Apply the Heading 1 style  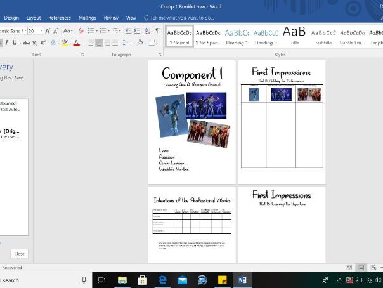237,36
